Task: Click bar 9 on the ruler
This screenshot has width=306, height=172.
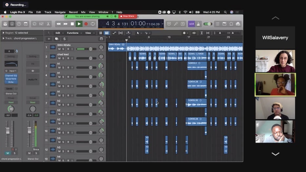Action: [x=149, y=37]
